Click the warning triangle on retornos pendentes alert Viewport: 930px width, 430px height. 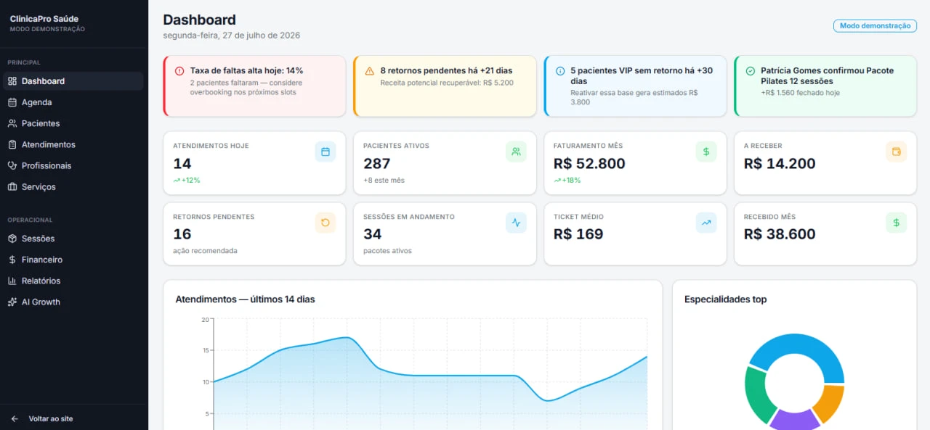tap(370, 71)
